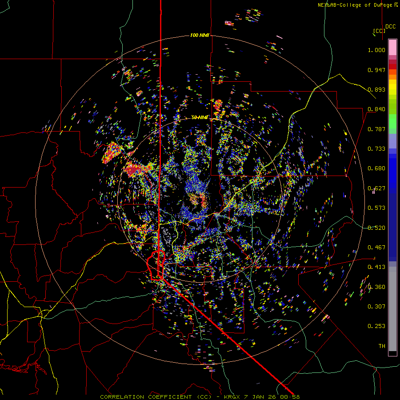Click the 0.627 value on the scale

(x=376, y=188)
